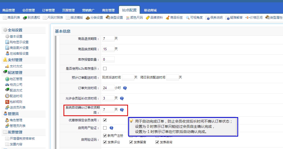Screen dimensions: 283x149
Task: Click the red 包邮规则 icon
Action: coord(7,102)
